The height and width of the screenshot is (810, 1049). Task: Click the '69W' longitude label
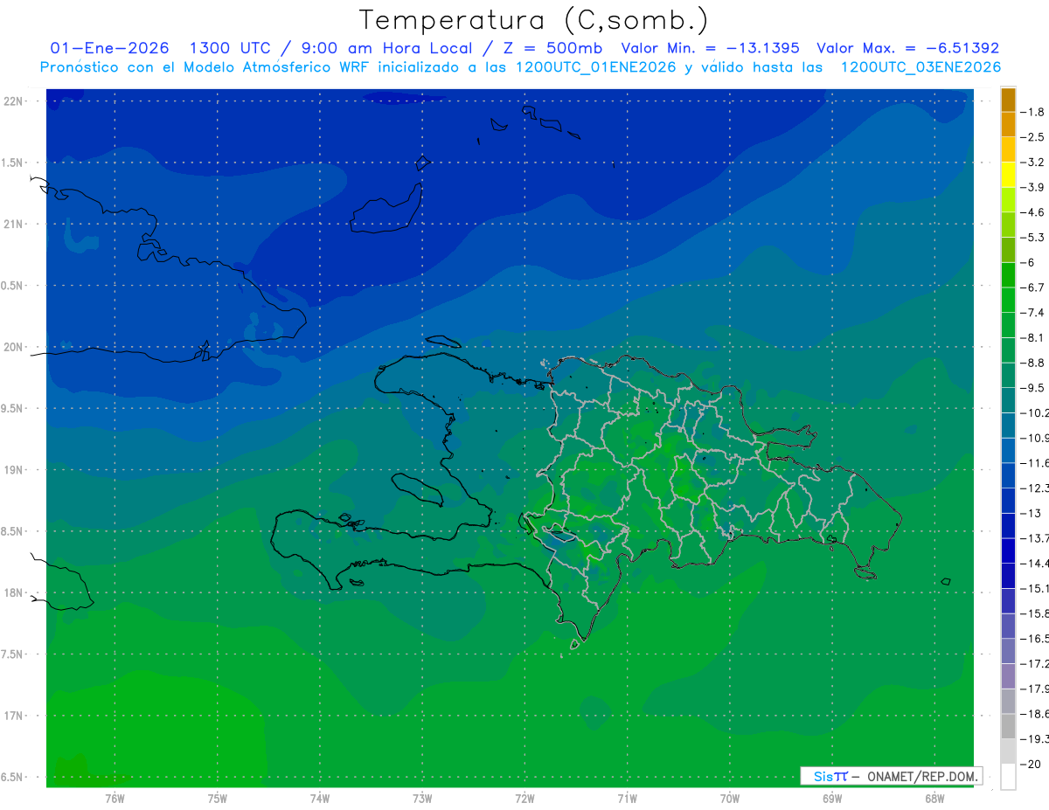click(x=832, y=799)
